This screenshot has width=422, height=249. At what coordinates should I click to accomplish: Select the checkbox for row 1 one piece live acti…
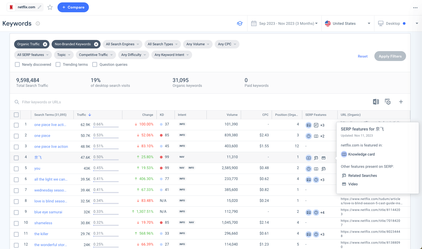(16, 125)
